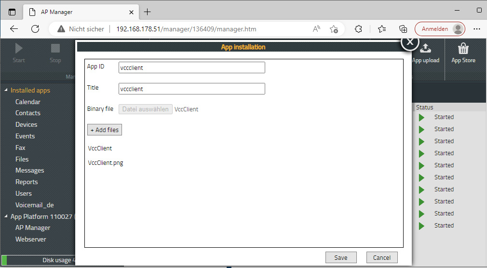This screenshot has width=487, height=268.
Task: Open browser extensions icon
Action: tap(358, 29)
